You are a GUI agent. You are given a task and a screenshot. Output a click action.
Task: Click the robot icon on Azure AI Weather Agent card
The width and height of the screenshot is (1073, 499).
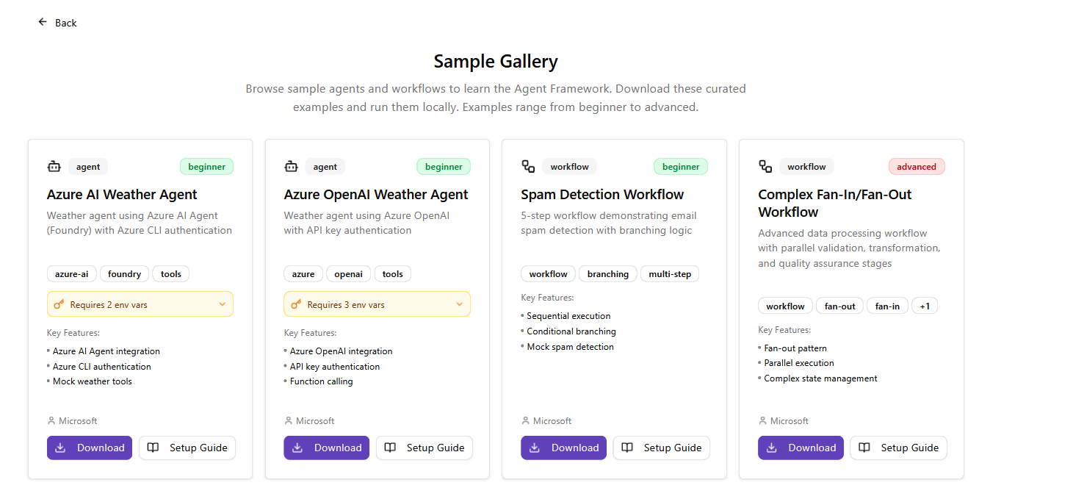point(54,167)
